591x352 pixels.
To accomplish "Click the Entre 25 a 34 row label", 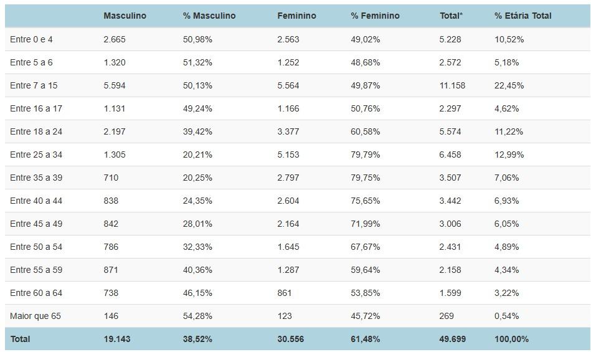I will 36,155.
